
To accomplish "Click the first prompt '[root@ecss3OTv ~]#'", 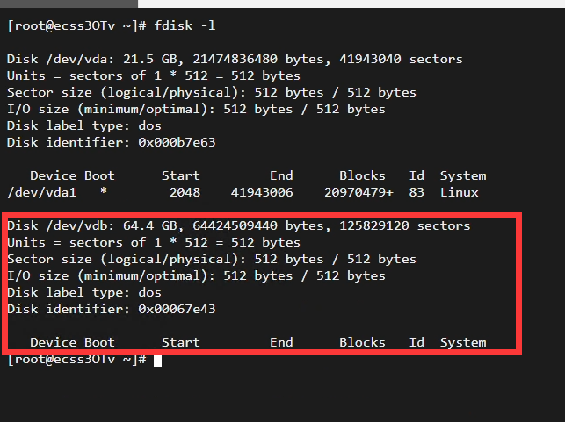I will coord(76,26).
